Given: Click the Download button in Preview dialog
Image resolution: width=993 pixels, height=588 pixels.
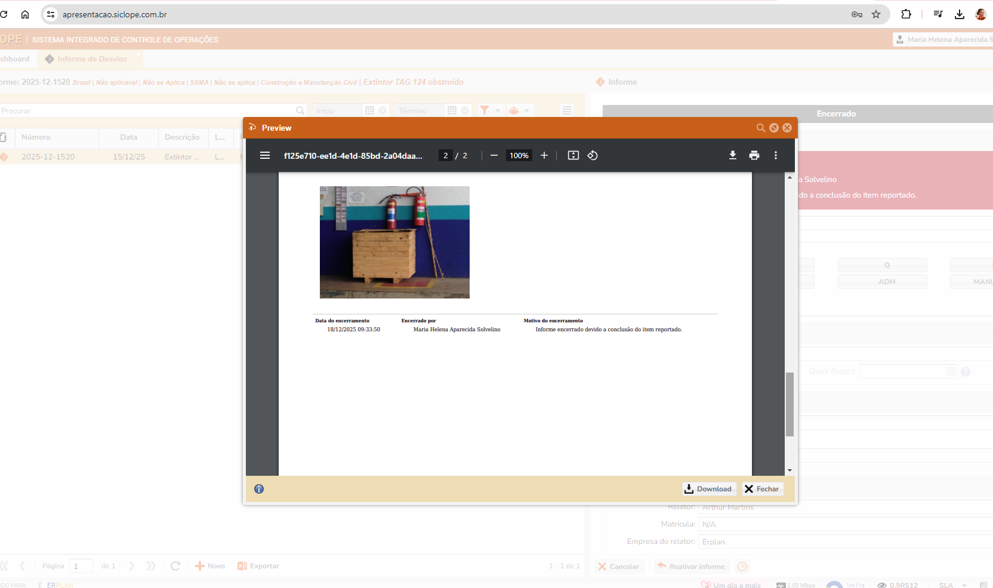Looking at the screenshot, I should [x=709, y=489].
